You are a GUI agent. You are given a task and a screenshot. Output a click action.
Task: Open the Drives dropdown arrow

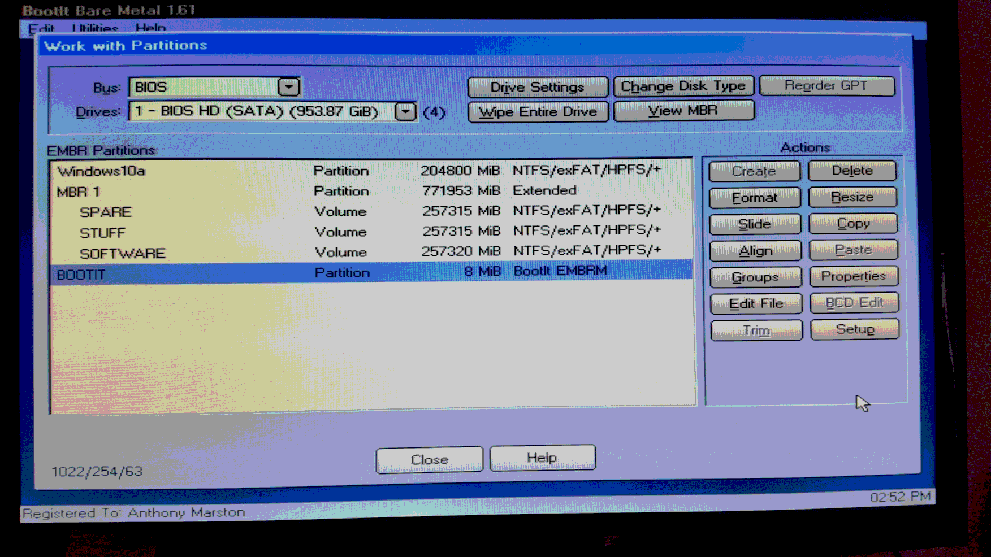pos(405,111)
